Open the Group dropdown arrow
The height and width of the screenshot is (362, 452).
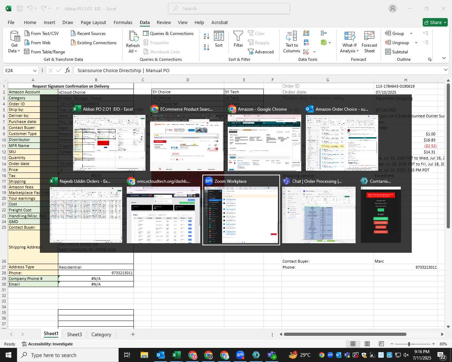[x=411, y=33]
